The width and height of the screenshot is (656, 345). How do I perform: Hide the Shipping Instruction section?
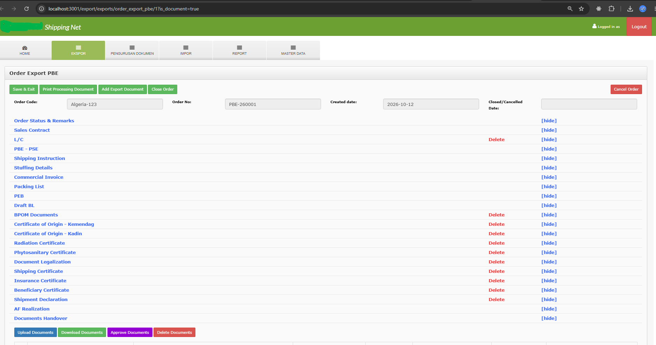tap(549, 158)
